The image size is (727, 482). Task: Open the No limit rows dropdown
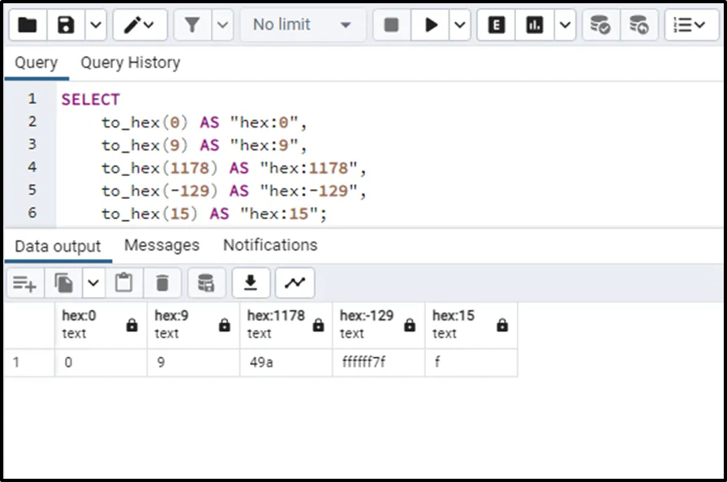[x=302, y=25]
